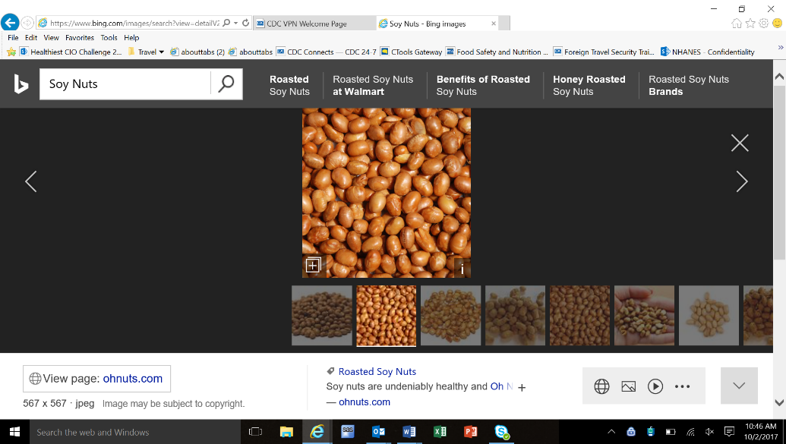The height and width of the screenshot is (444, 786).
Task: Click the circular play icon
Action: pos(655,386)
